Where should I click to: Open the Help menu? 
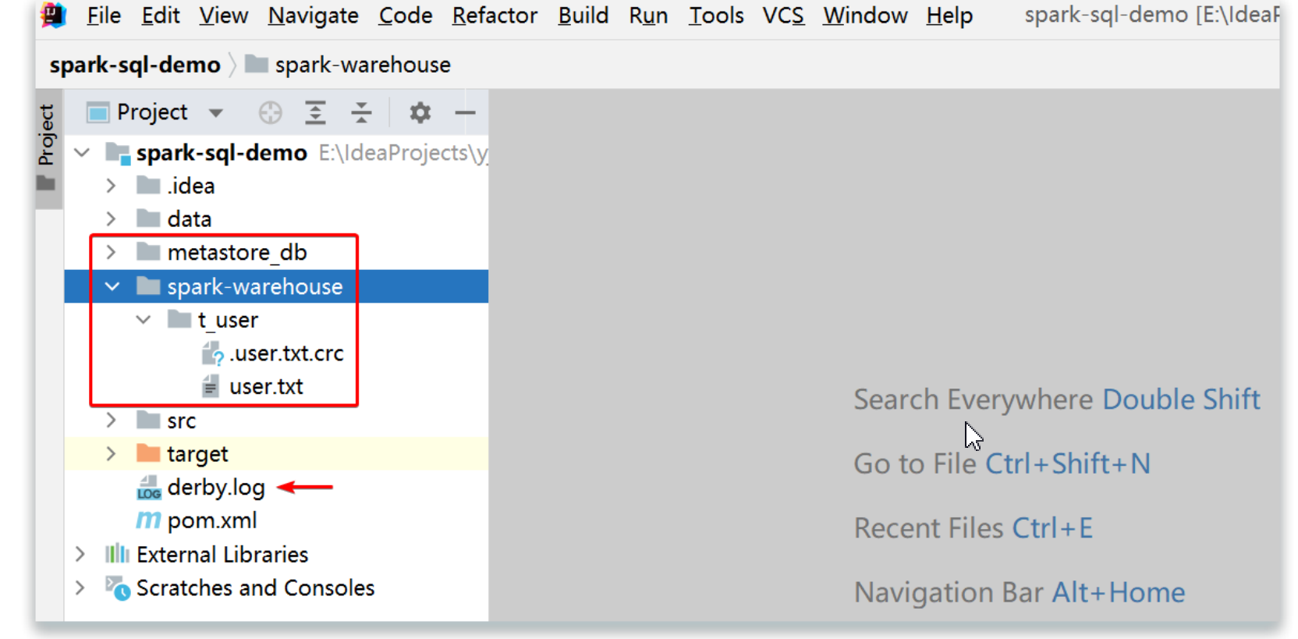tap(949, 16)
